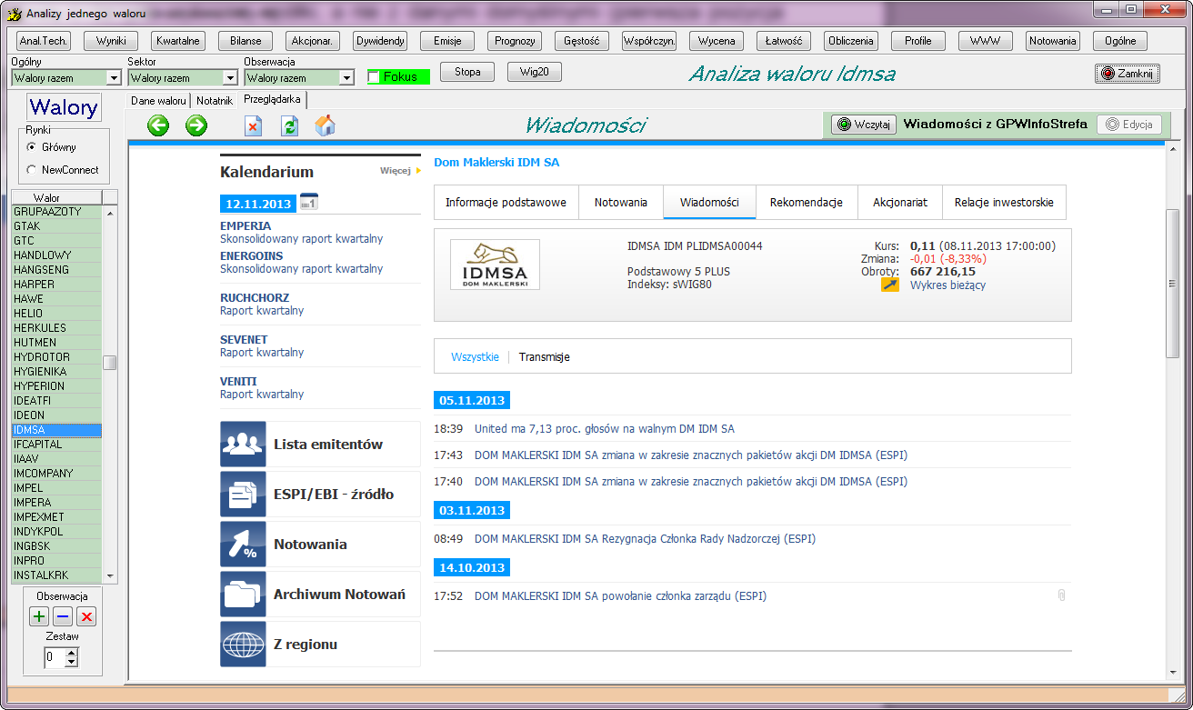Screen dimensions: 1193x710
Task: Click the IDMSA Dom Maklerski logo
Action: click(496, 265)
